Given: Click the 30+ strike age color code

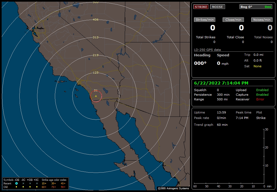Looking at the screenshot, I should [x=53, y=184].
